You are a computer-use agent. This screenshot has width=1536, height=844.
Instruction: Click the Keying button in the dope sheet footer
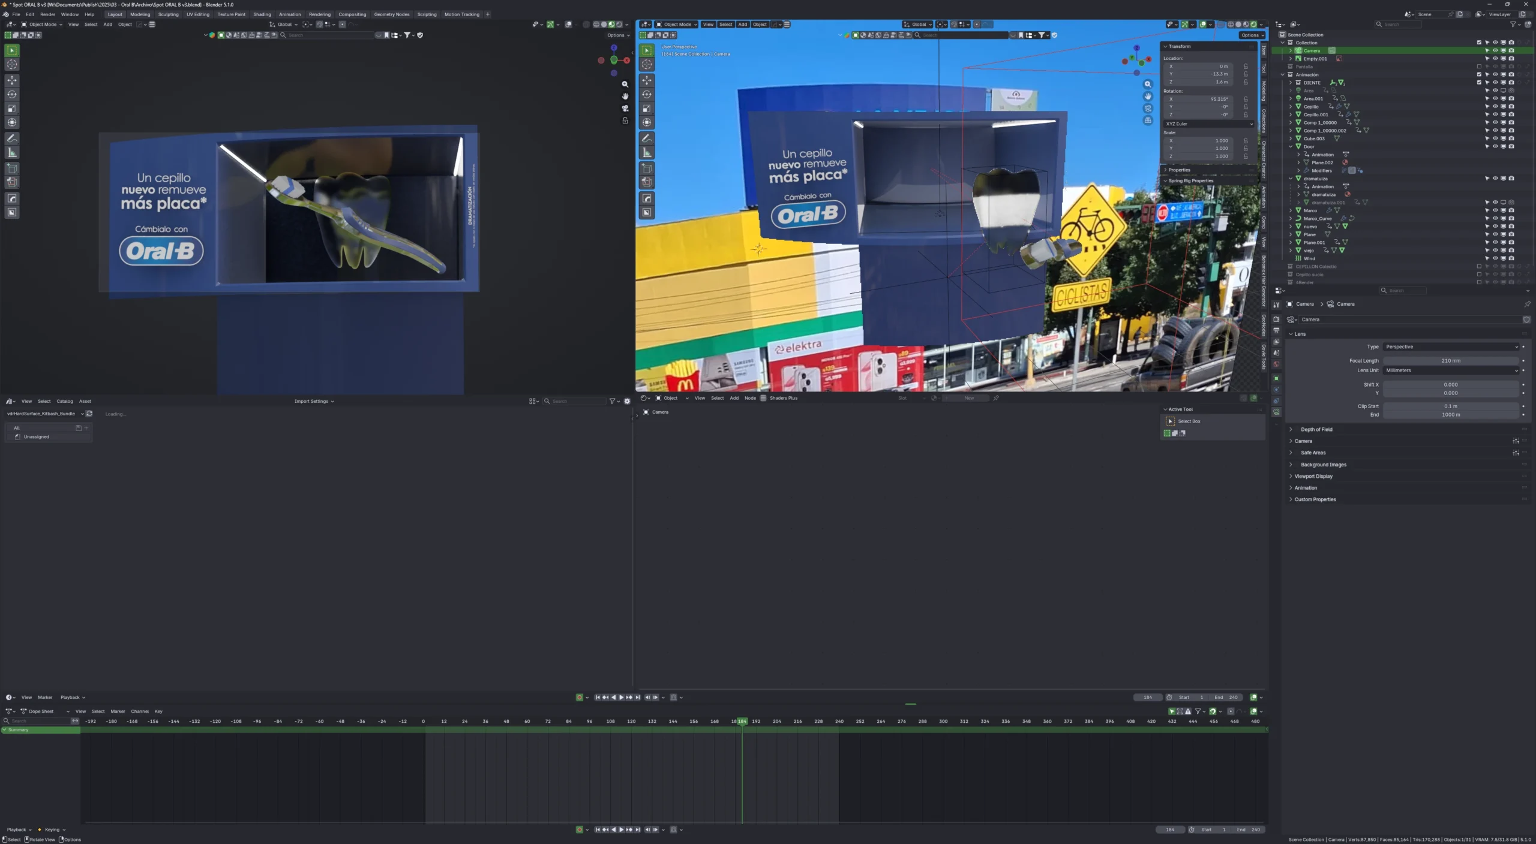pos(52,830)
